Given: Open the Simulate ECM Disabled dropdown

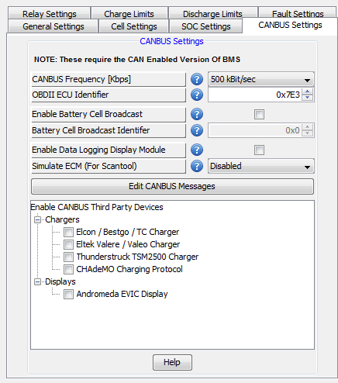Looking at the screenshot, I should [261, 166].
